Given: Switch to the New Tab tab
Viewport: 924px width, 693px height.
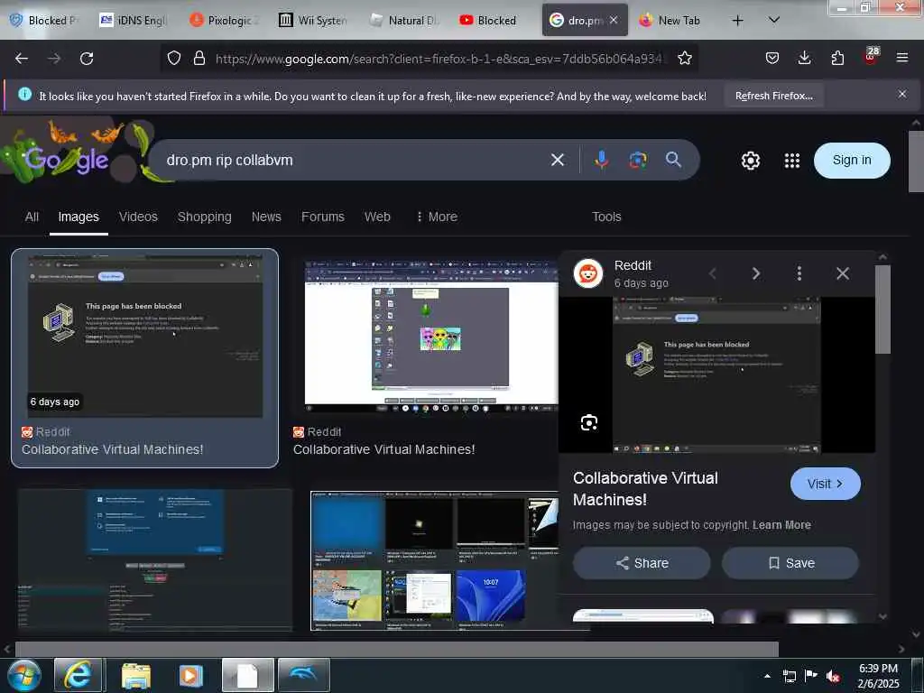Looking at the screenshot, I should 670,21.
